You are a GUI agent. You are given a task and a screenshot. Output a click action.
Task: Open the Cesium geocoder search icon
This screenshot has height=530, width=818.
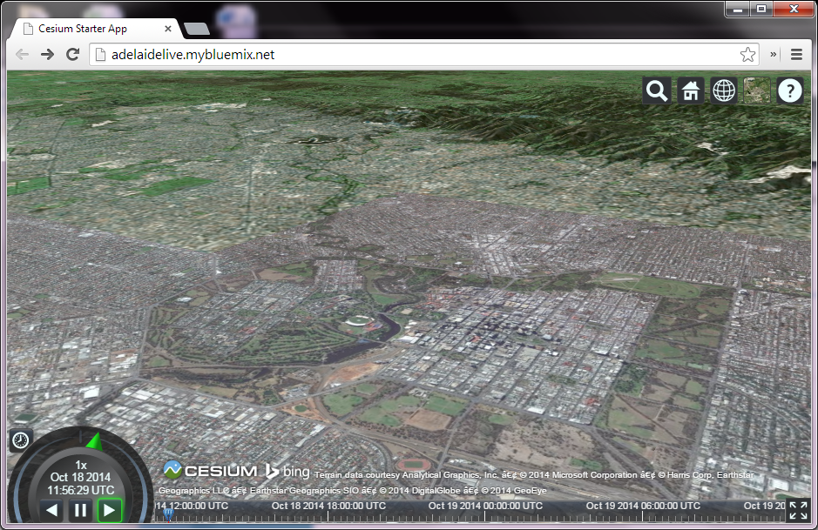point(657,91)
